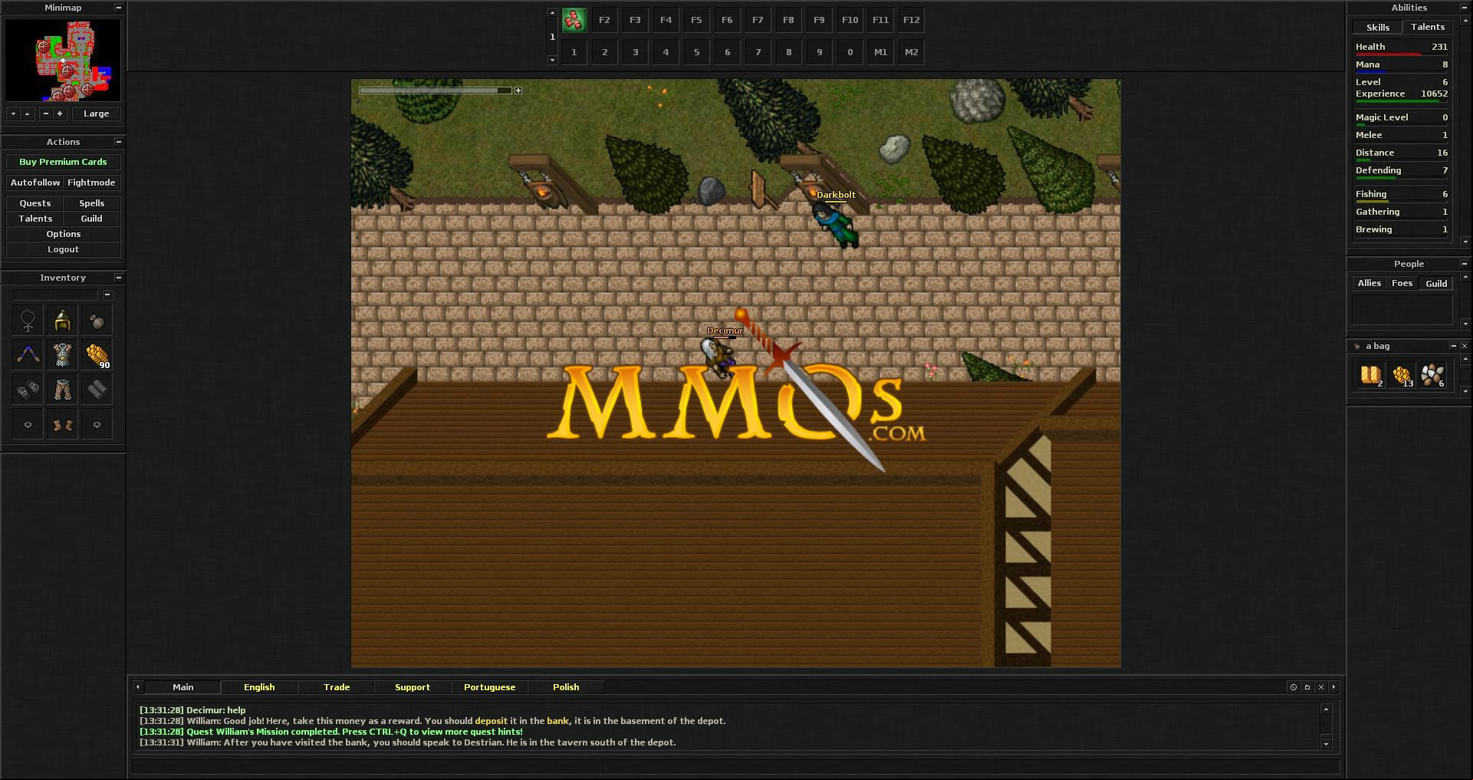Move minimap floor up with up arrow
This screenshot has height=780, width=1473.
coord(27,114)
